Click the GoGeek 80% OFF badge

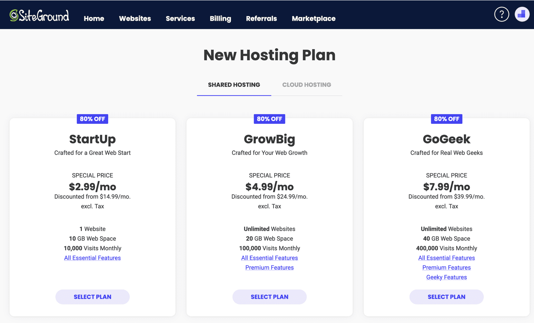447,119
